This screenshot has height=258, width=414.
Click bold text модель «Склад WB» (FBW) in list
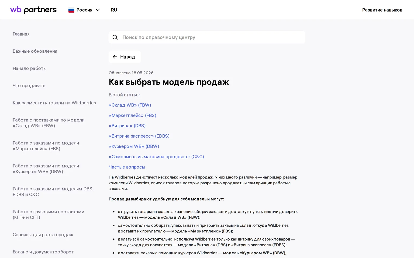coord(172,217)
